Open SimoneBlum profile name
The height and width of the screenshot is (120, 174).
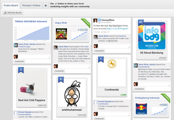click(108, 20)
